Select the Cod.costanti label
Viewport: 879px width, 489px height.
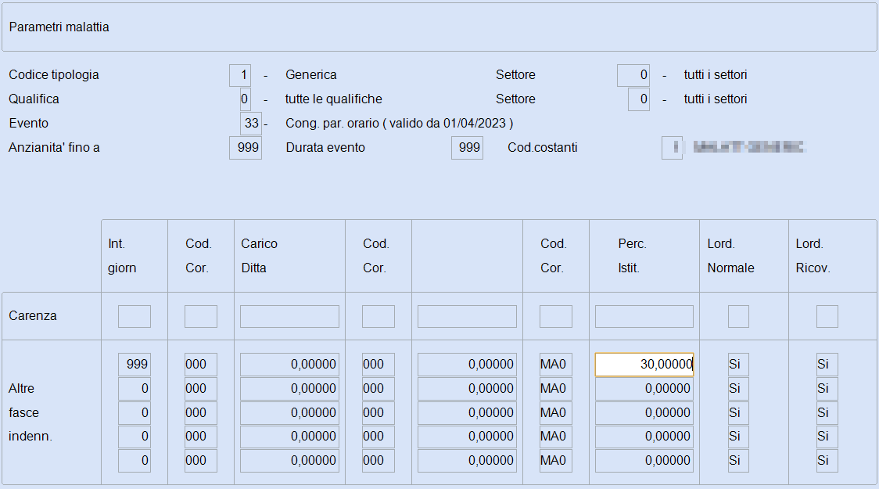pyautogui.click(x=543, y=148)
